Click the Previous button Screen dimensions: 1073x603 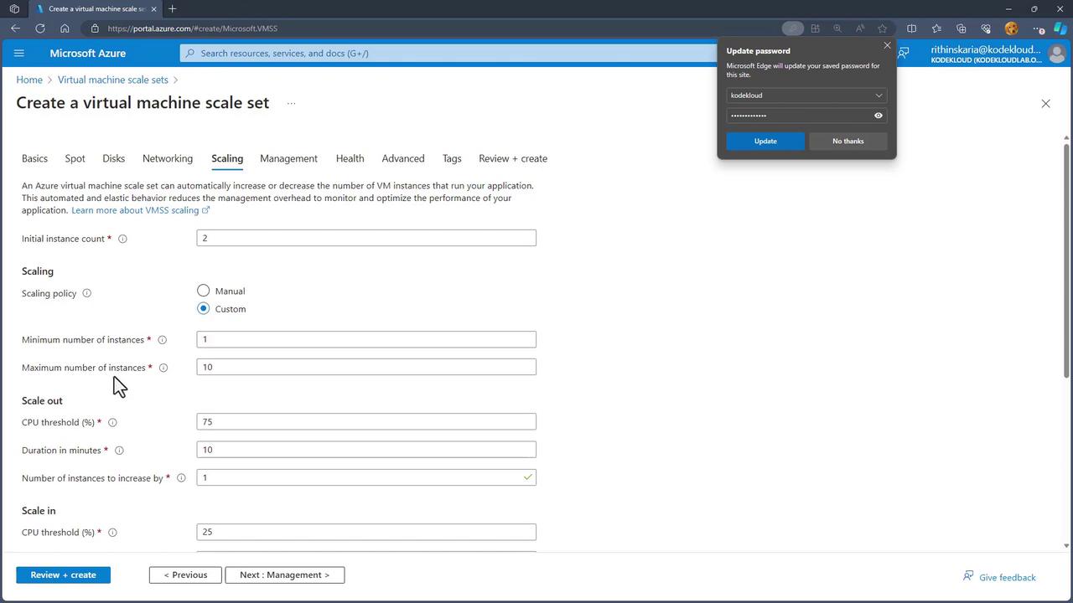[185, 575]
